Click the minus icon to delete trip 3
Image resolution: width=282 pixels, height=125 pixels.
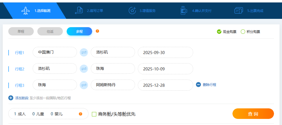click(x=198, y=85)
